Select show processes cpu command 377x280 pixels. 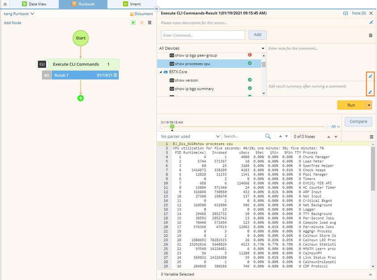coord(209,63)
